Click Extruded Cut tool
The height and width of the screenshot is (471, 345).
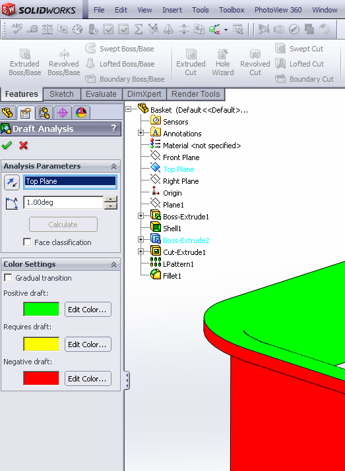191,62
